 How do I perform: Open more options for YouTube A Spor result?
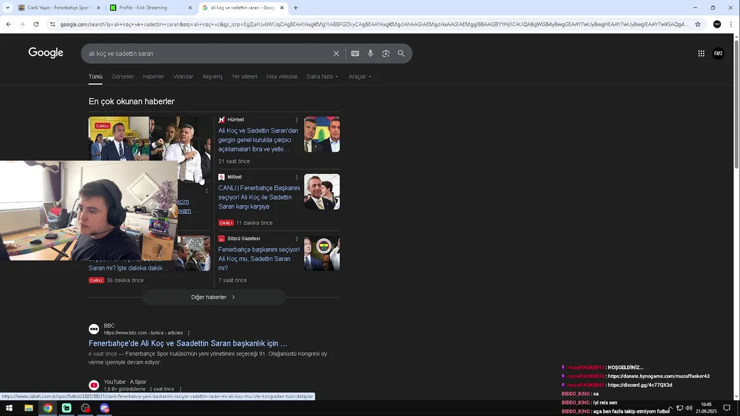click(x=180, y=389)
